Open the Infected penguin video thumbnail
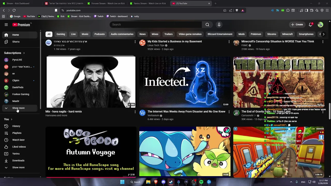The width and height of the screenshot is (331, 186). (185, 82)
